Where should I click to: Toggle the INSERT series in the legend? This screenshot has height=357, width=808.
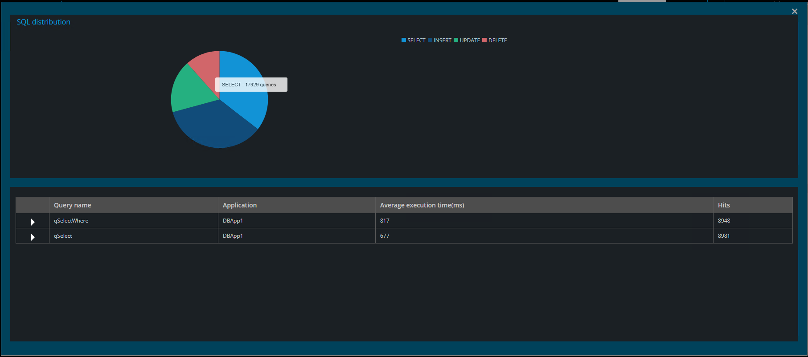tap(439, 41)
